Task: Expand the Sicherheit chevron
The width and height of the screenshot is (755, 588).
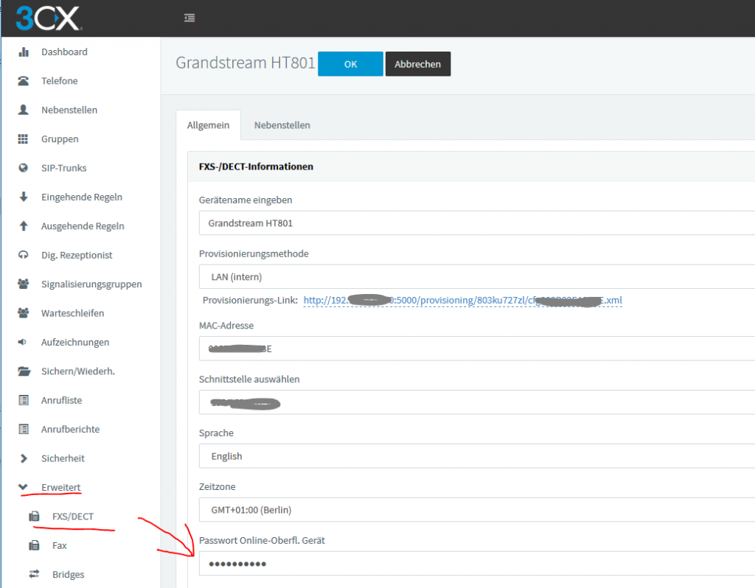Action: pyautogui.click(x=23, y=458)
